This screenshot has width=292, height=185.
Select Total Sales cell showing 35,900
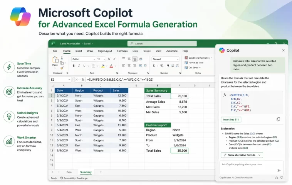(180, 151)
